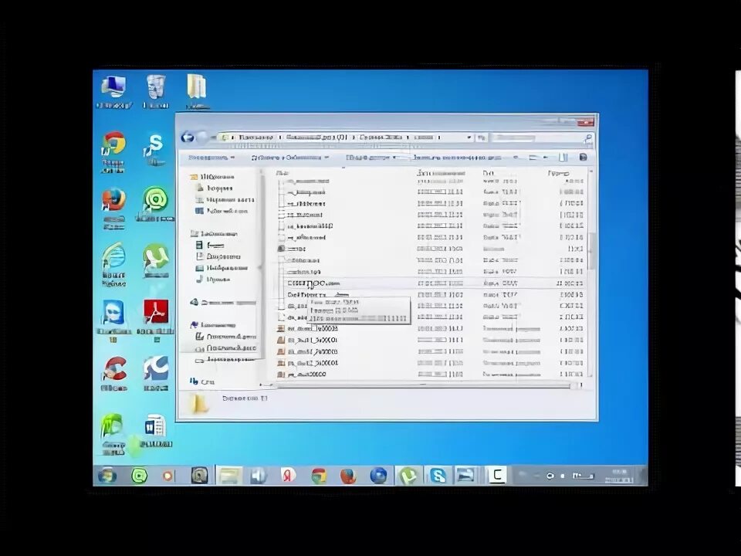
Task: Open the white C icon in the taskbar
Action: [x=496, y=475]
